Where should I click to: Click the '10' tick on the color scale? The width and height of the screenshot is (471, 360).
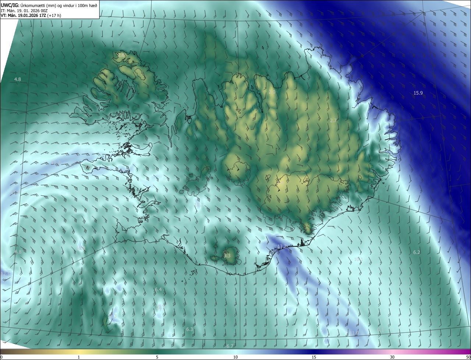[x=235, y=357]
